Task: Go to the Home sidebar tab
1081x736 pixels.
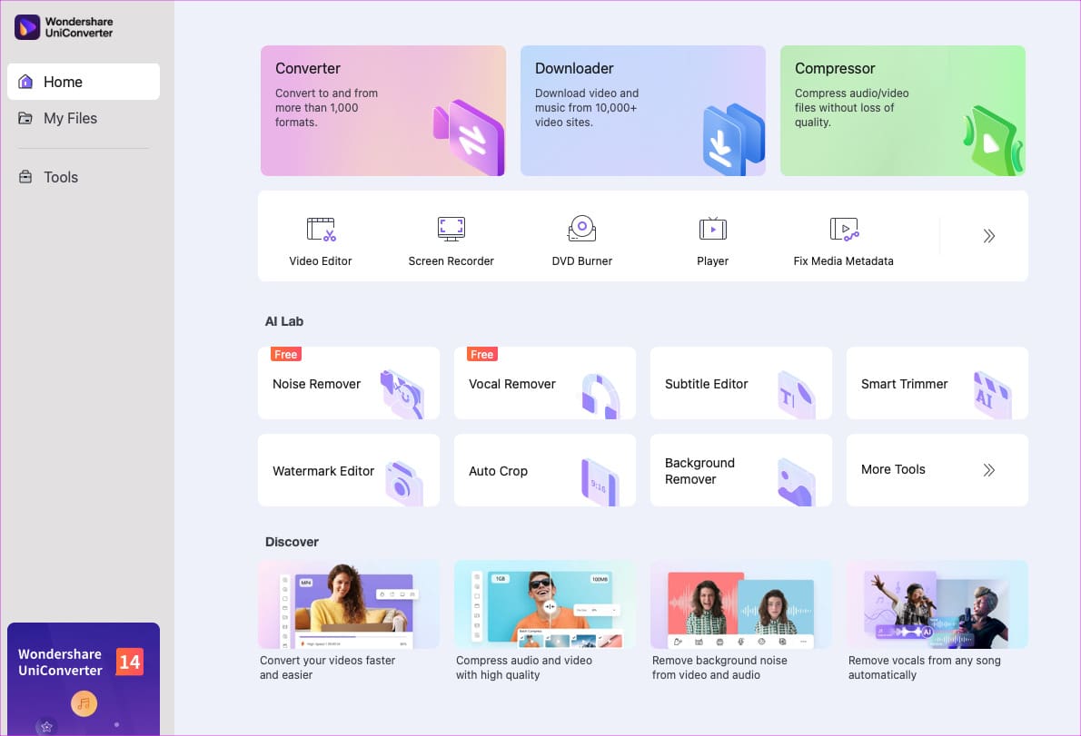Action: click(84, 82)
